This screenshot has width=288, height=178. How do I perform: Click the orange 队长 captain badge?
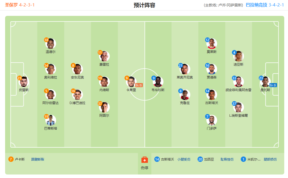pyautogui.click(x=139, y=85)
